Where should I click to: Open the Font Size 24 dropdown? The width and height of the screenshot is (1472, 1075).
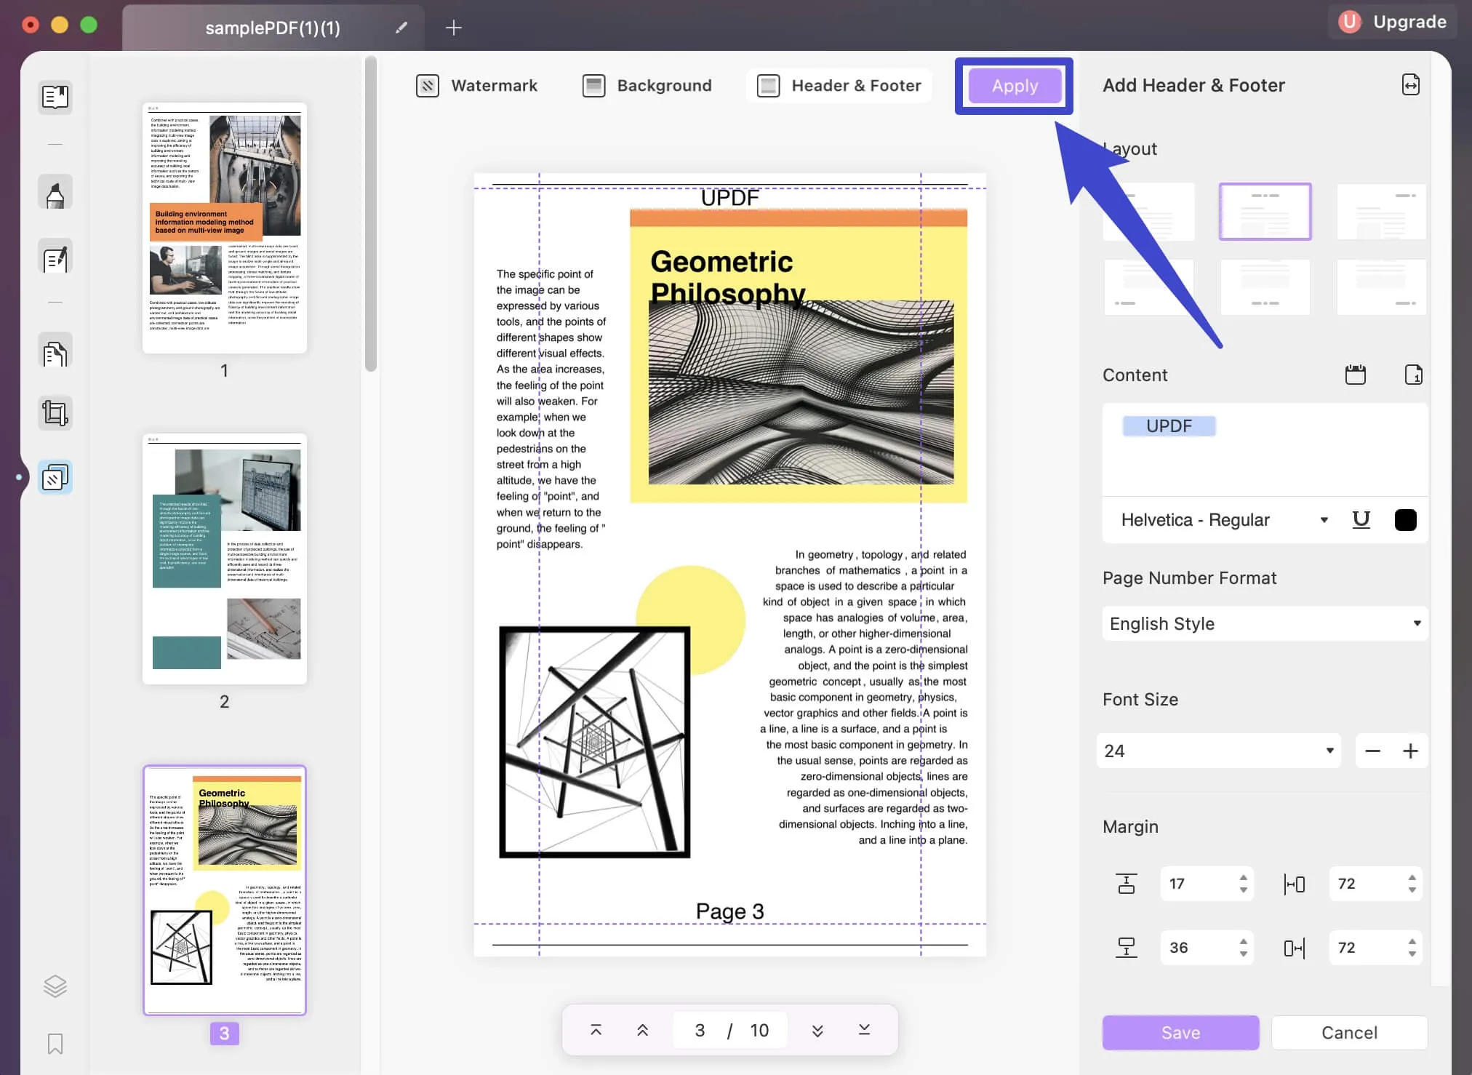(x=1218, y=751)
